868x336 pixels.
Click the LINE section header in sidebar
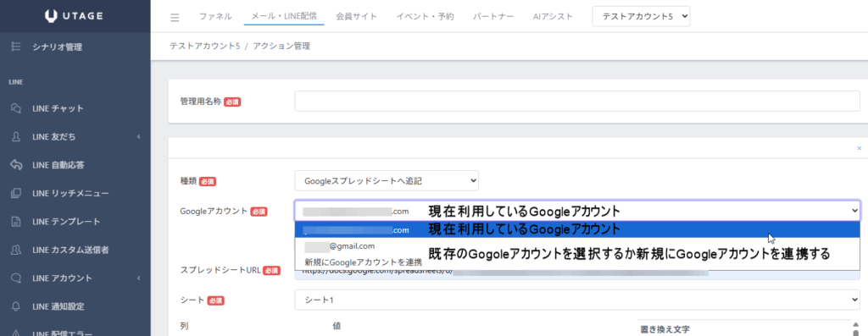[x=15, y=82]
